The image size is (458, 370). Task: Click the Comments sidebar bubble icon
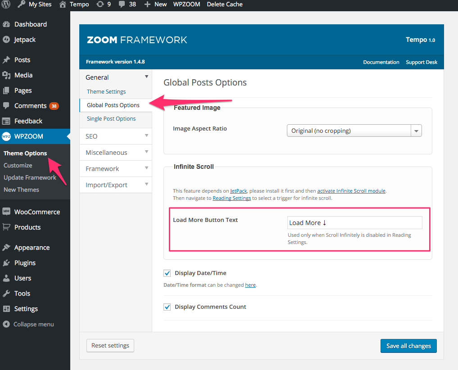pos(6,105)
